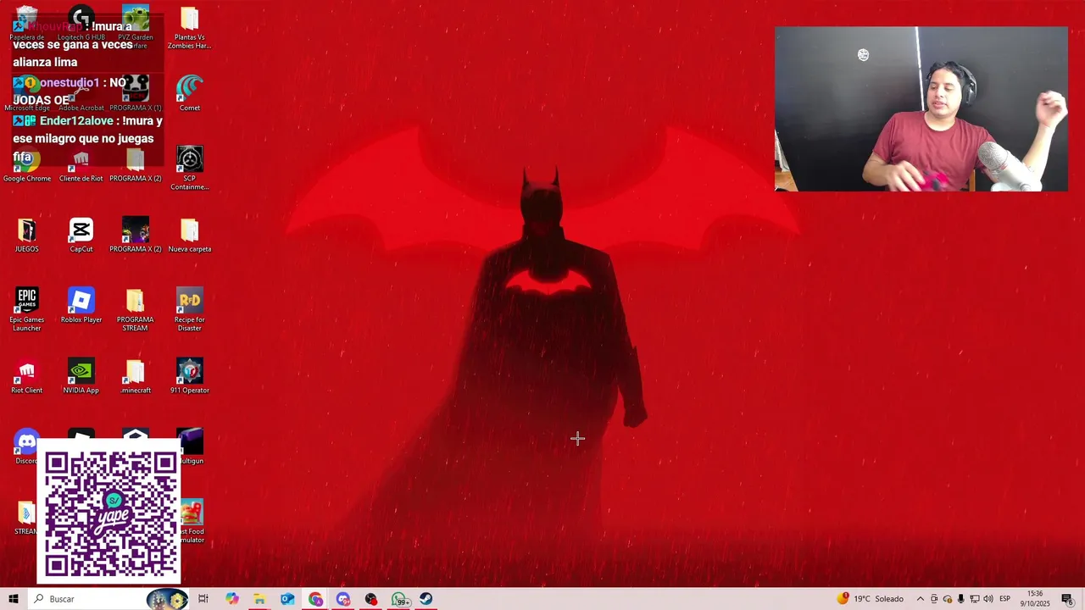This screenshot has height=610, width=1085.
Task: Open the 19°C Soleado weather widget
Action: pos(871,599)
